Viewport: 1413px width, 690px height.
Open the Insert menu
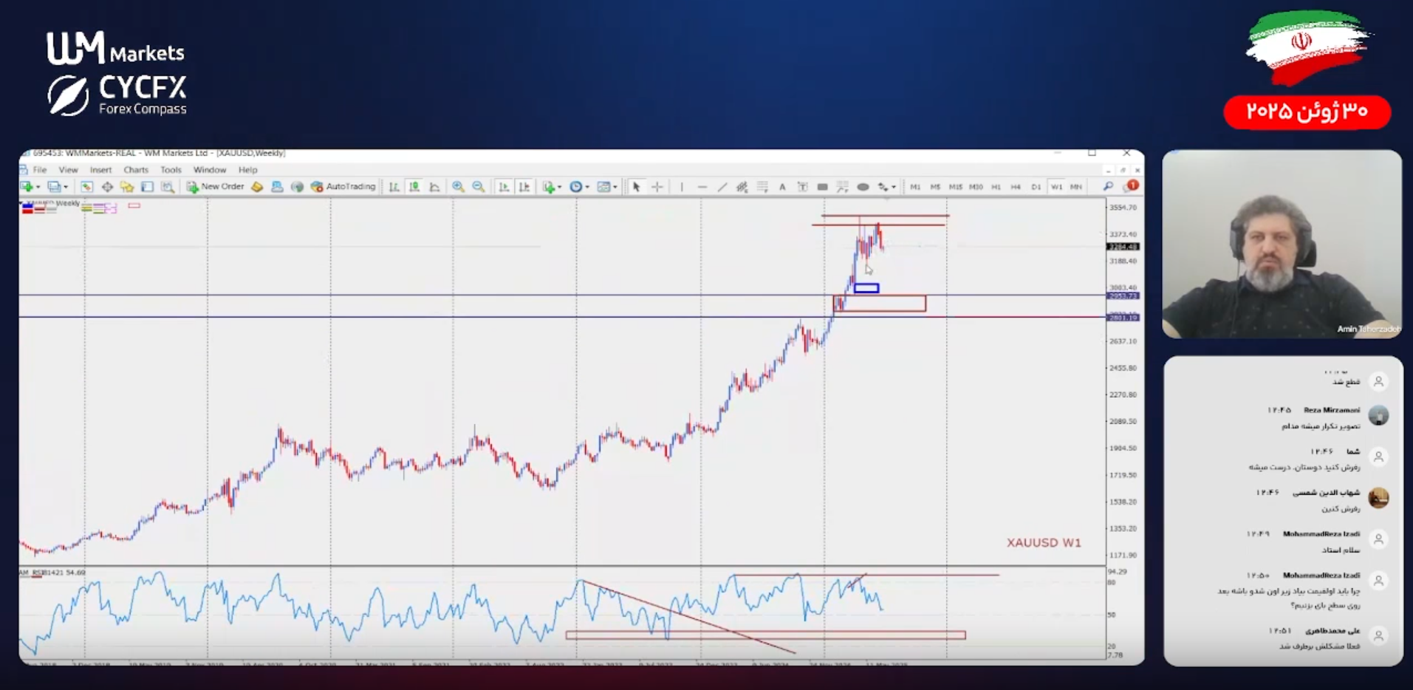pyautogui.click(x=100, y=170)
